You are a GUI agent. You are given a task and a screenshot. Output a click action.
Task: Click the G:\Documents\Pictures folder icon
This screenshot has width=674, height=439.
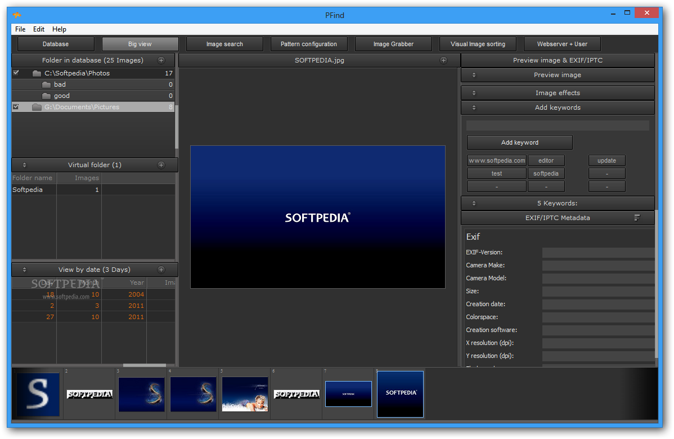(37, 106)
